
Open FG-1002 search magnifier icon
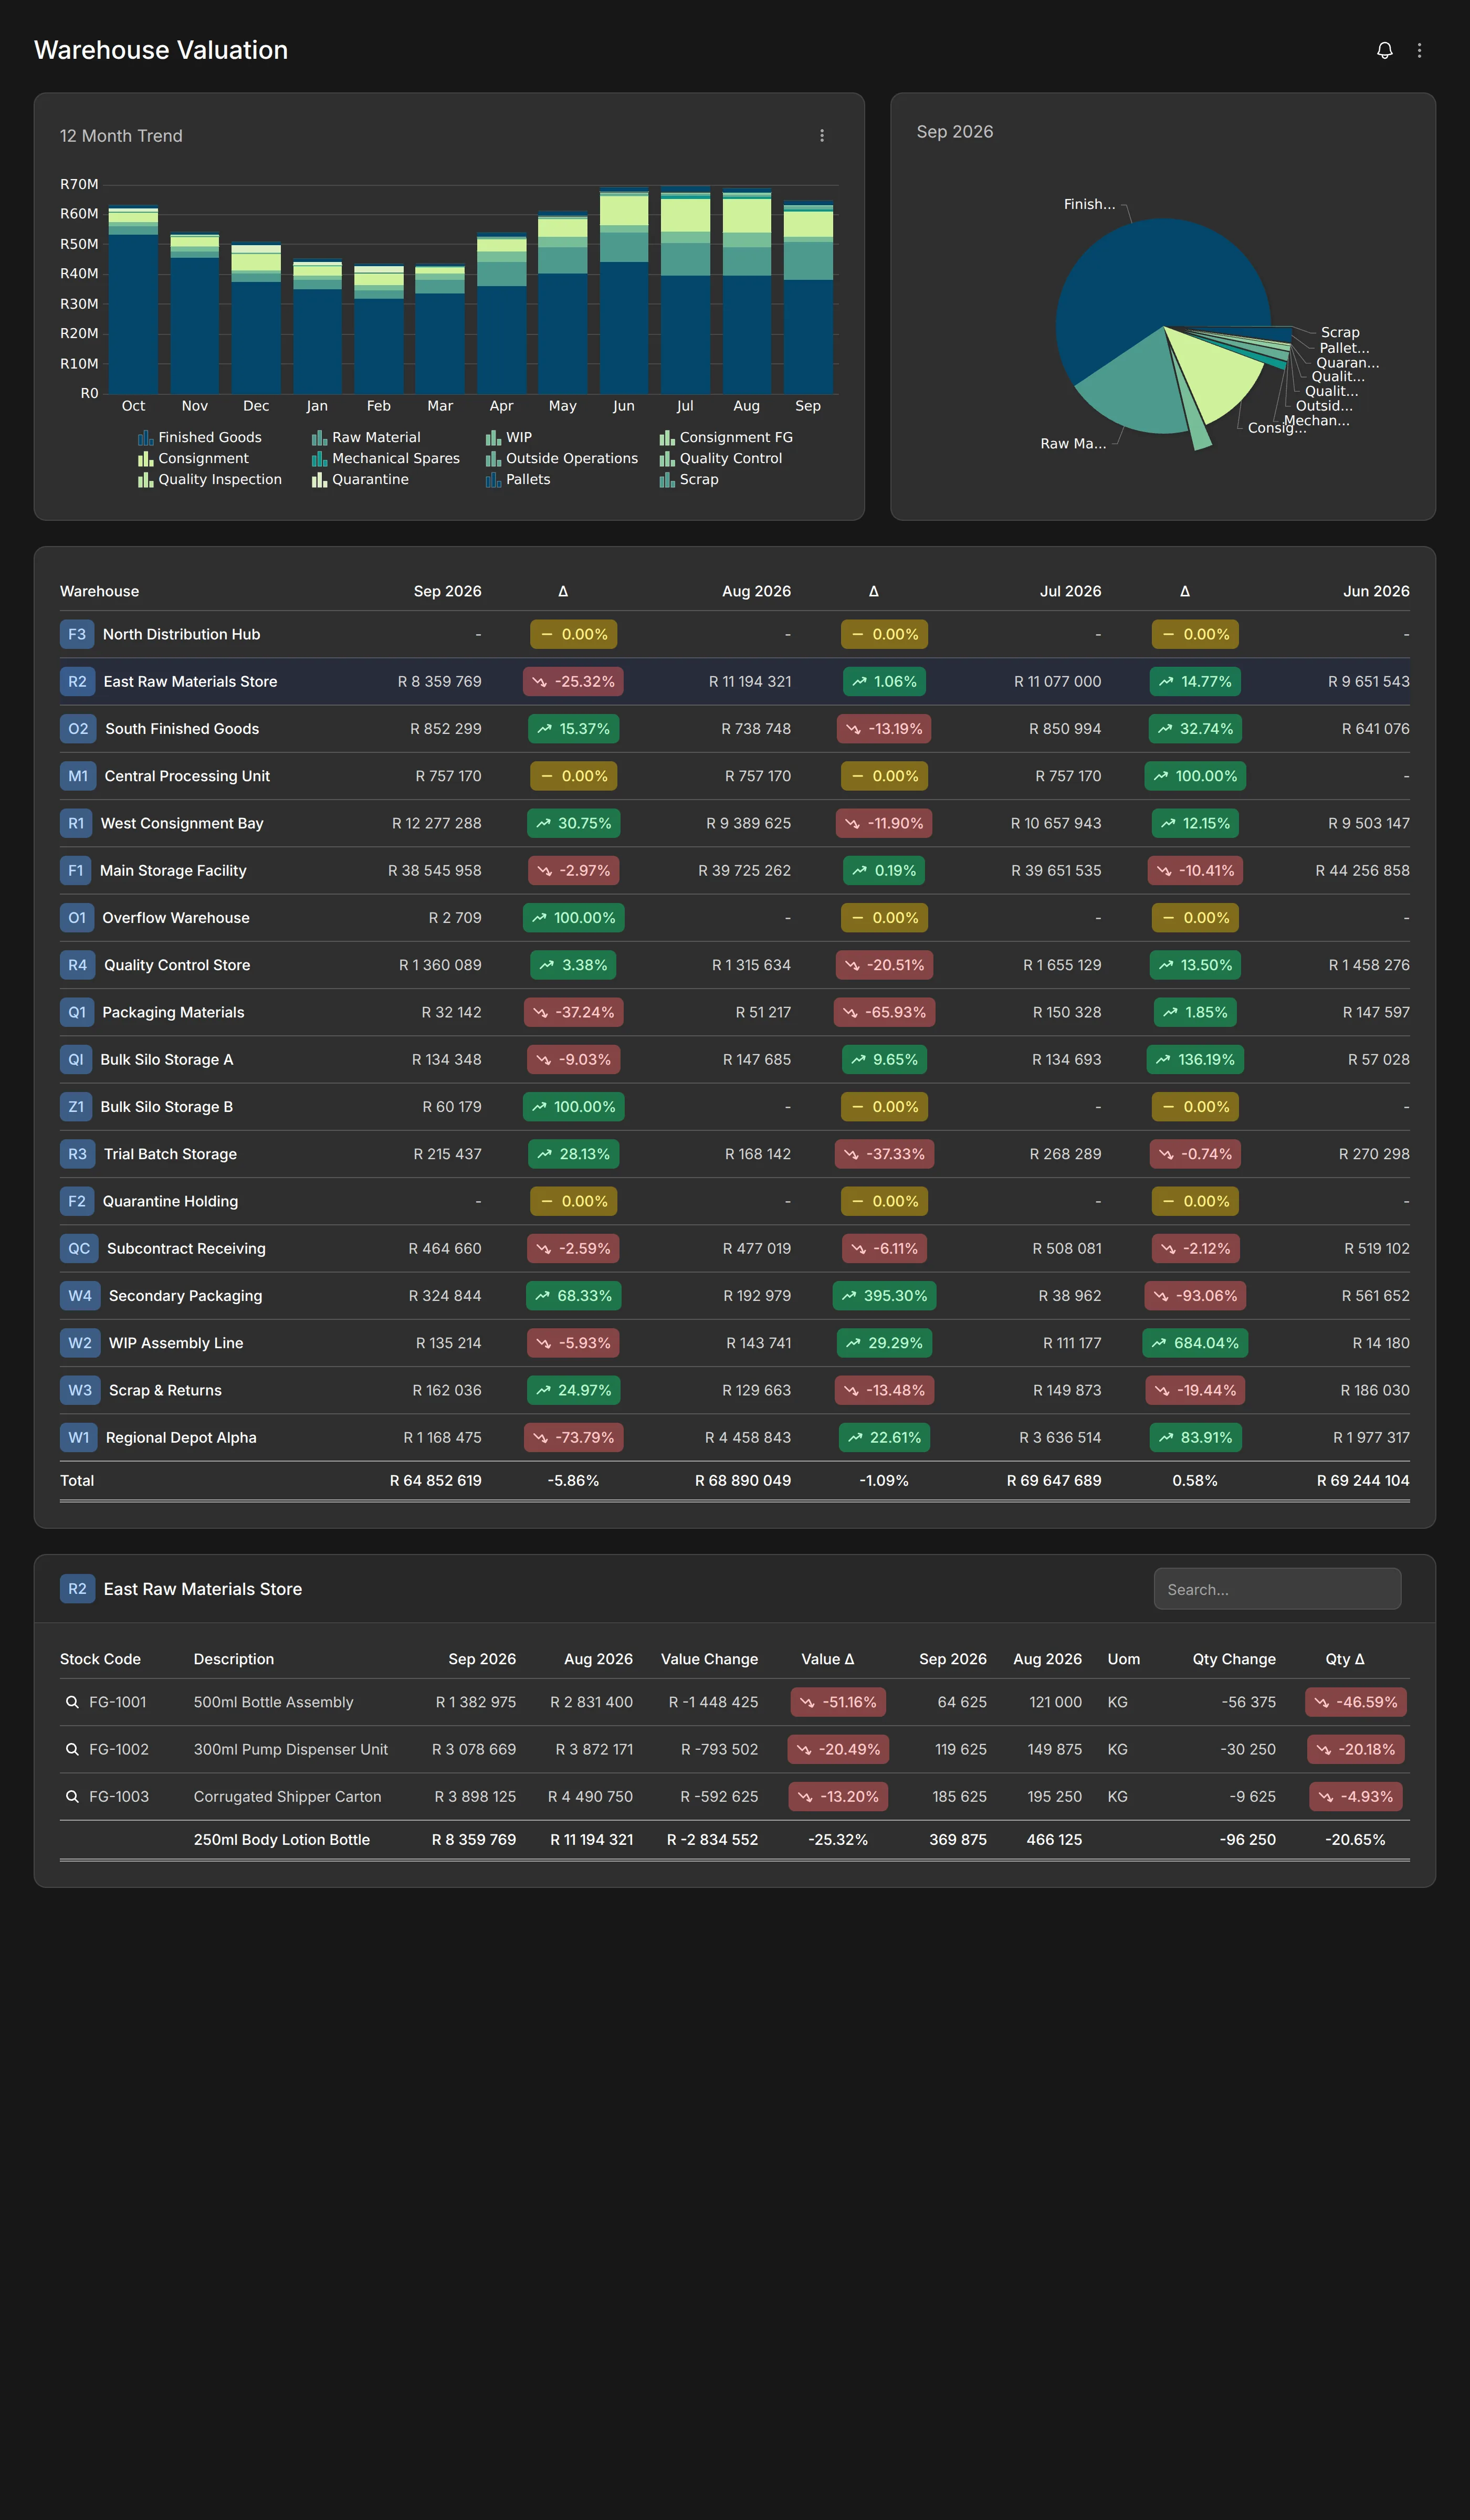[x=72, y=1748]
